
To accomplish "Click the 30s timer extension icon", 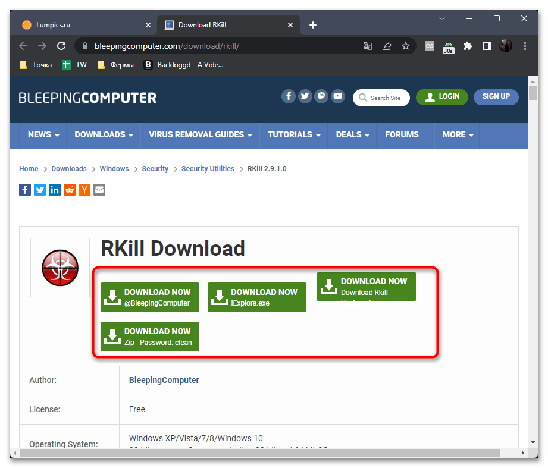I will 449,47.
